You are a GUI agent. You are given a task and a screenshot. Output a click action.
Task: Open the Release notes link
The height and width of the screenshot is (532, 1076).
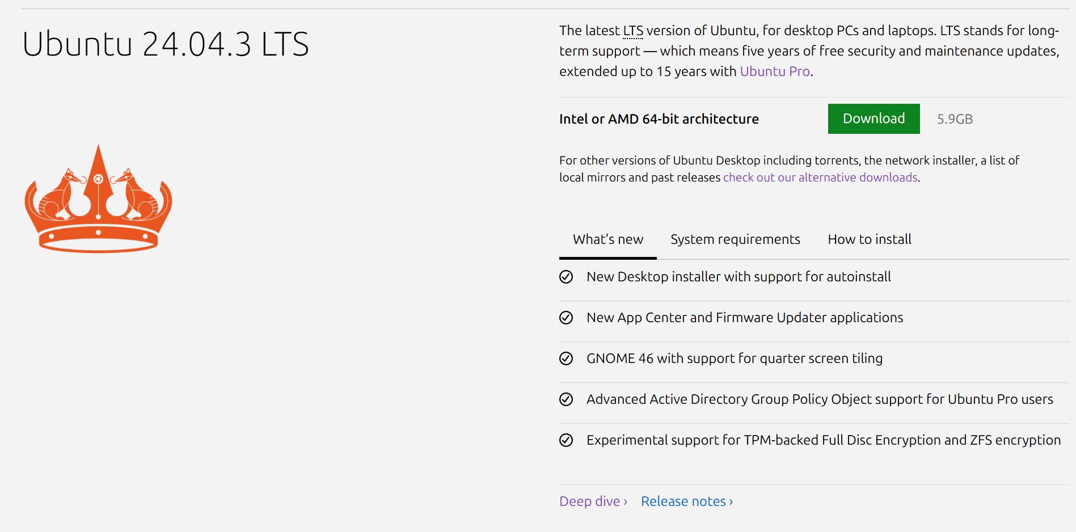(687, 501)
